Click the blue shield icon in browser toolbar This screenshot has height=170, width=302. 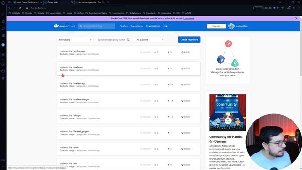[x=274, y=8]
